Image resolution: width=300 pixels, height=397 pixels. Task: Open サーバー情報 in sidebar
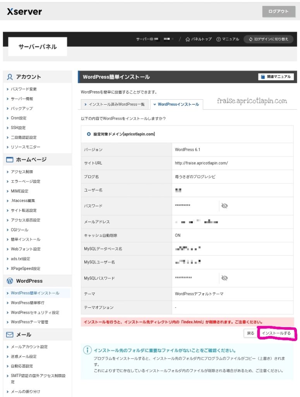point(22,99)
